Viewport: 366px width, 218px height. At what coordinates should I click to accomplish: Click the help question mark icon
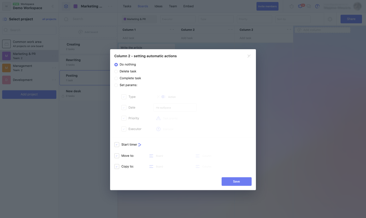(x=317, y=6)
